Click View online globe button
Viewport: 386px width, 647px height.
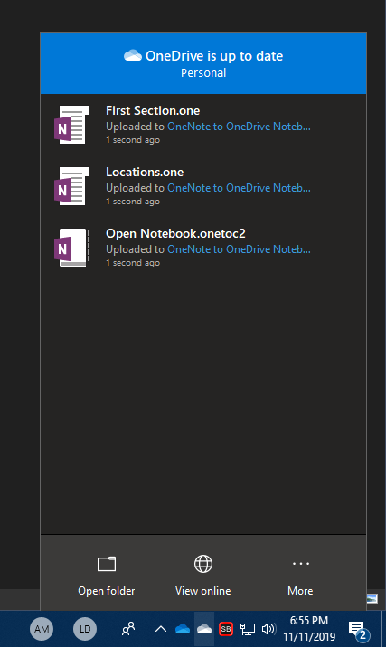tap(203, 575)
